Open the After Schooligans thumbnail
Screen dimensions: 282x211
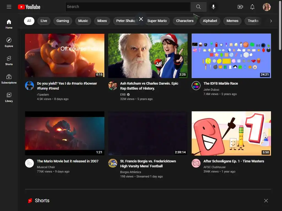231,133
